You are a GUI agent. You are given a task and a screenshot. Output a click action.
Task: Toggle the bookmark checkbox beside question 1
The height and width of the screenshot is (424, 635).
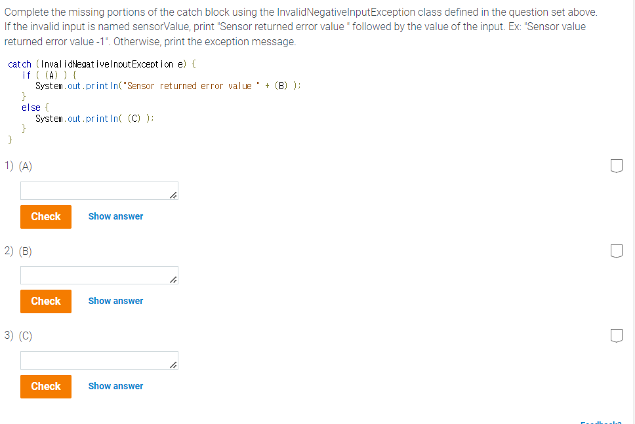[616, 166]
